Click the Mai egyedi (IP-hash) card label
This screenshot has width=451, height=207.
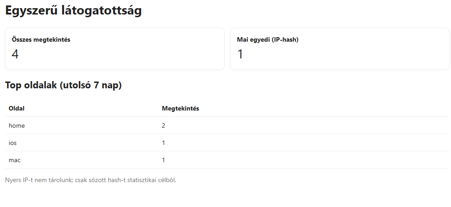(x=267, y=39)
